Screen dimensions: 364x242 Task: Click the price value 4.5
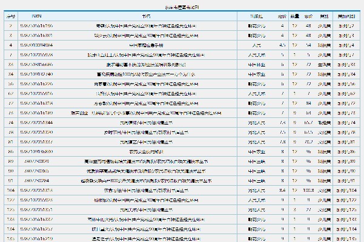click(x=282, y=45)
